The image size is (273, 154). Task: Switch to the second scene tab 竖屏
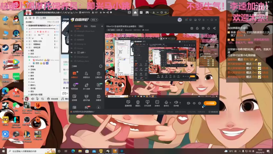[86, 26]
